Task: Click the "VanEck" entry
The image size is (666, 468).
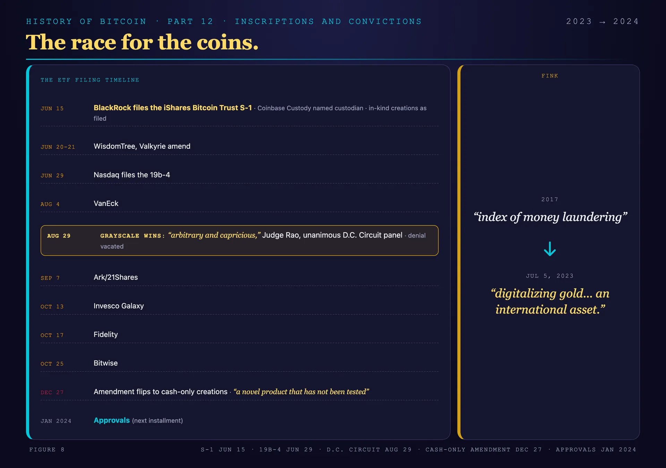Action: point(106,203)
